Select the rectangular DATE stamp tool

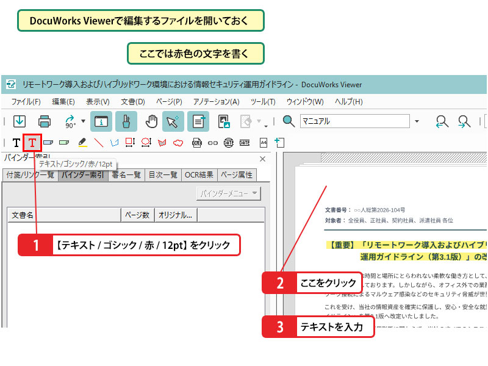click(x=245, y=143)
